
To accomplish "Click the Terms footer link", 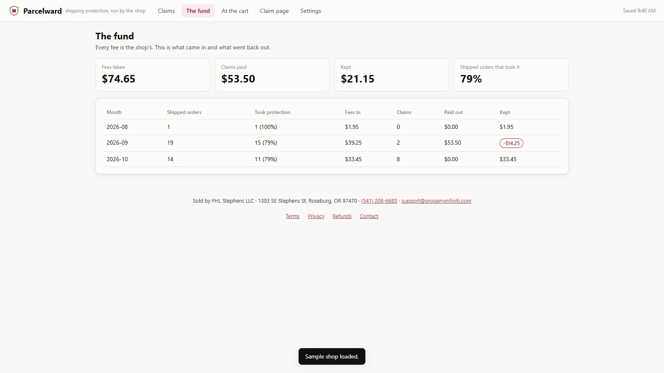I will [x=293, y=216].
